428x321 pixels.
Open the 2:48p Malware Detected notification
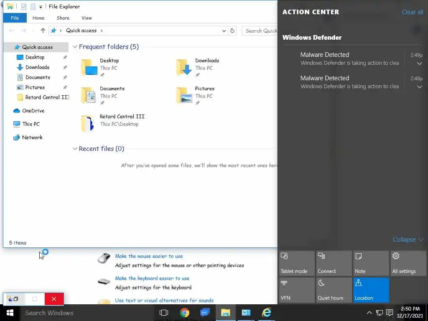pos(349,82)
